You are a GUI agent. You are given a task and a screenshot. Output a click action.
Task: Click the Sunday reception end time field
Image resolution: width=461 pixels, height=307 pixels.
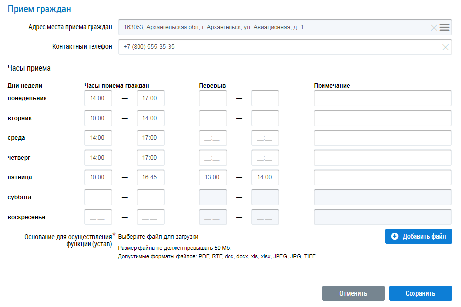pyautogui.click(x=150, y=217)
